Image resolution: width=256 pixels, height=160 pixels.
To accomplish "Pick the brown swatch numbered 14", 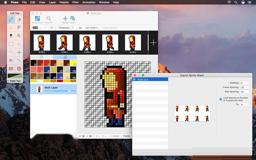I will pos(33,76).
